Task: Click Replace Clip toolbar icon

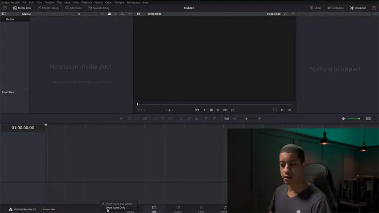Action: (x=171, y=119)
